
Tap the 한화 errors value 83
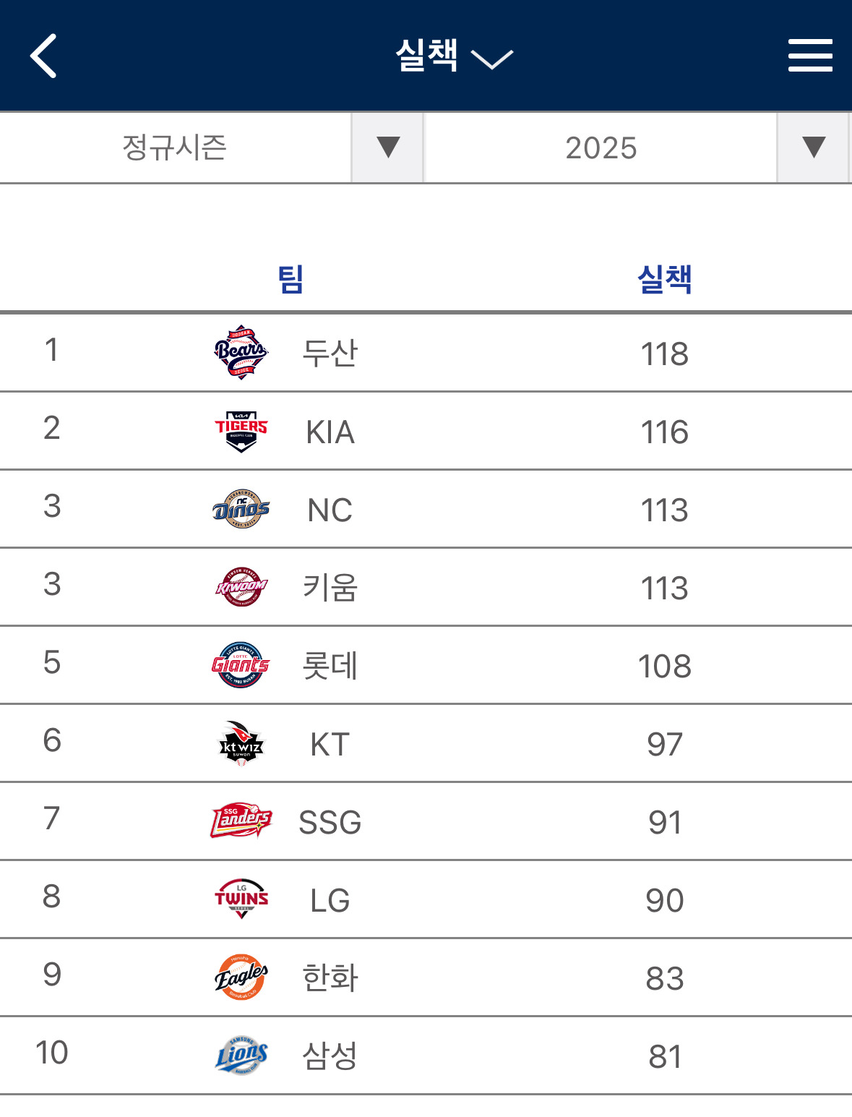tap(664, 978)
